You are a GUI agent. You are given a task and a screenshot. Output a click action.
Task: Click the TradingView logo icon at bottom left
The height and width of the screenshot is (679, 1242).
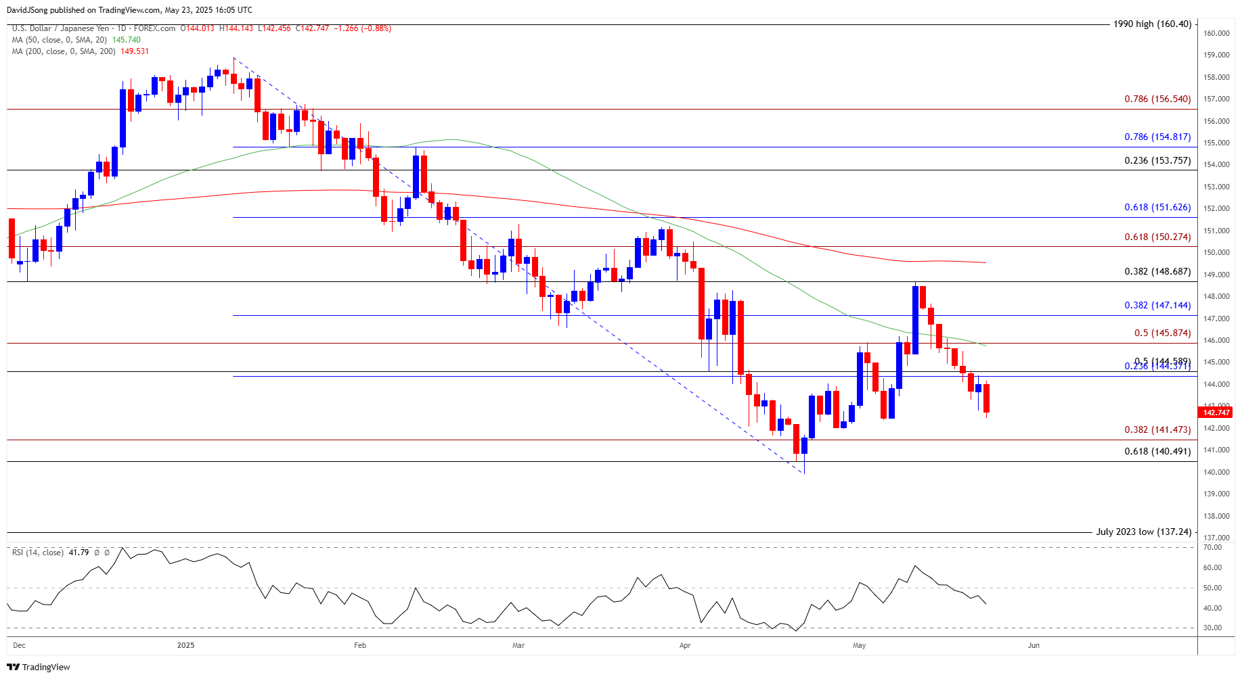[13, 667]
